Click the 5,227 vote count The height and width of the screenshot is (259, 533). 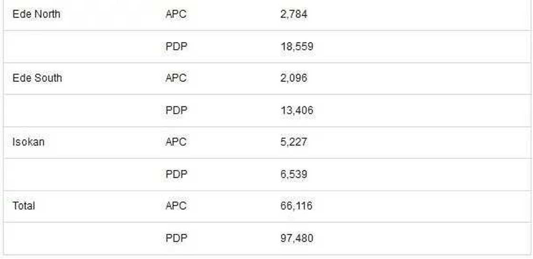tap(294, 142)
